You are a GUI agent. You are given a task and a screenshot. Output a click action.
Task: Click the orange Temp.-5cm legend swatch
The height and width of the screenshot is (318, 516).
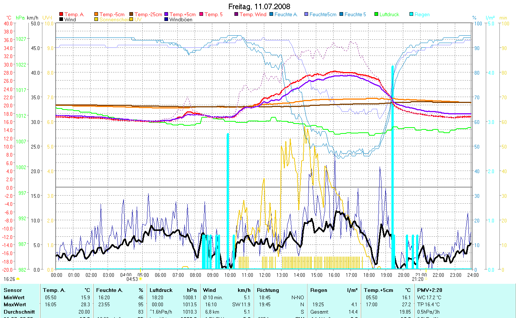pos(97,15)
